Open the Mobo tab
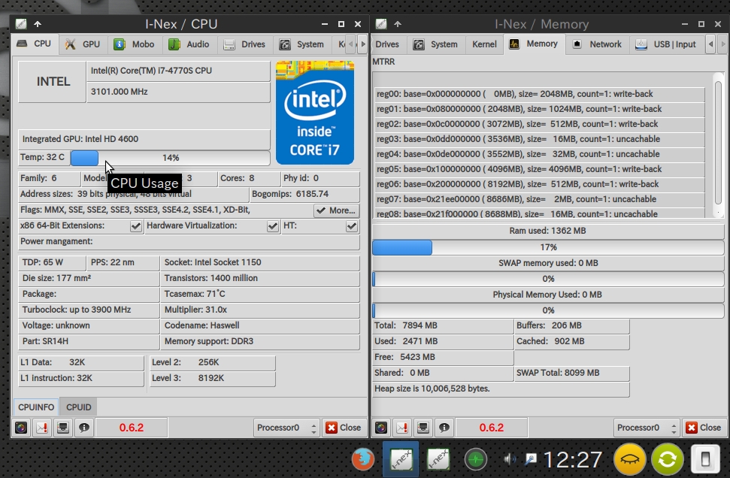 click(134, 44)
